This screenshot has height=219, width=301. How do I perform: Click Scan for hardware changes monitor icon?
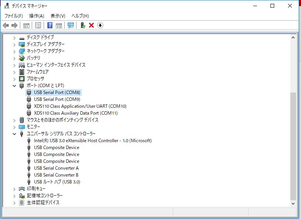71,25
